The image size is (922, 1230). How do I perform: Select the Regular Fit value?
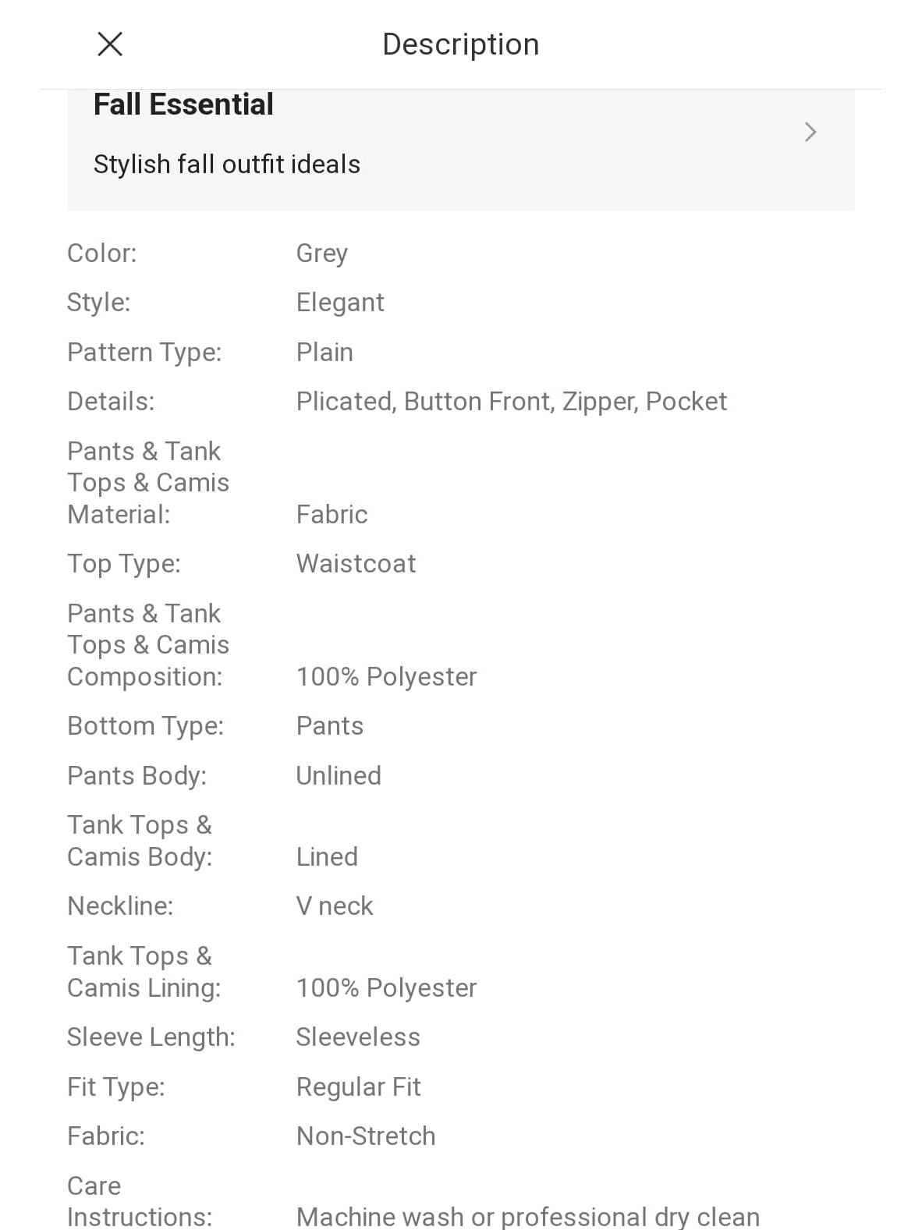pyautogui.click(x=358, y=1087)
